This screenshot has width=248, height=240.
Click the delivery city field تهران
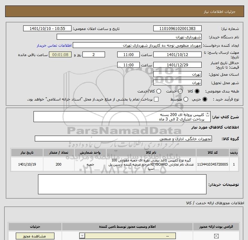pyautogui.click(x=177, y=82)
